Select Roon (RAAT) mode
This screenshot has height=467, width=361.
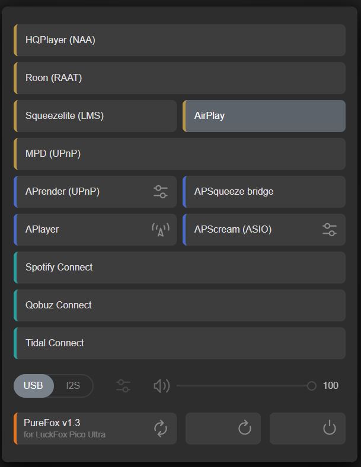[x=179, y=78]
